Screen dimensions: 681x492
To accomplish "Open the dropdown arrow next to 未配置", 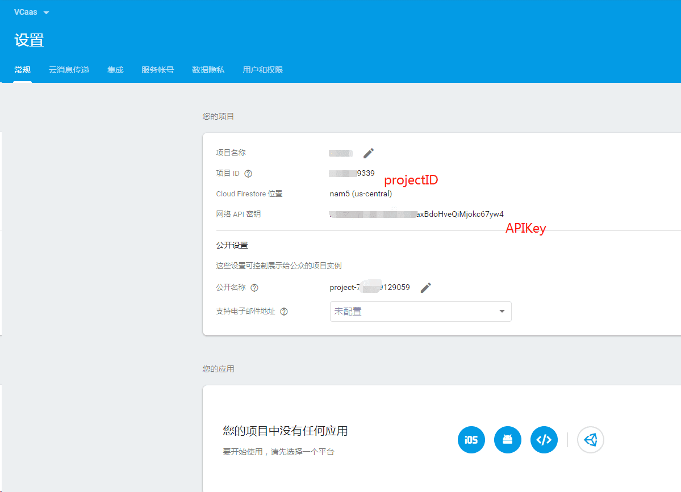I will tap(502, 311).
